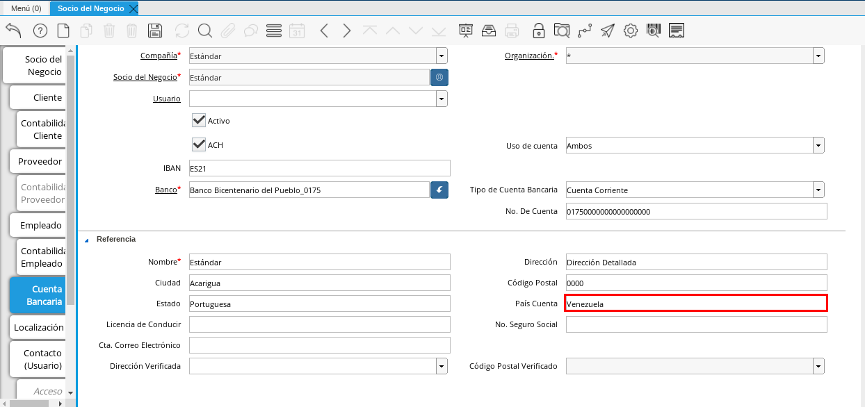Screen dimensions: 865x407
Task: Toggle grid view with stacked lines icon
Action: [274, 31]
